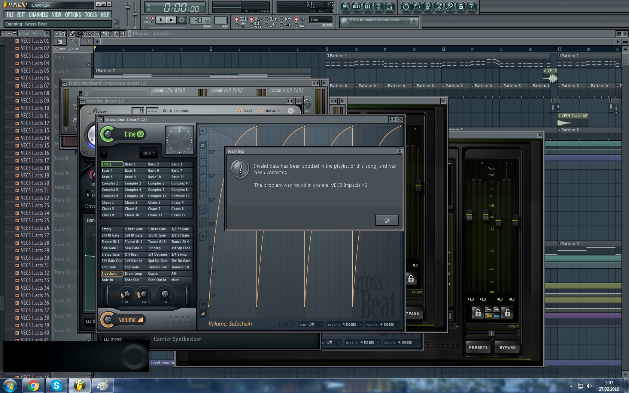
Task: Click the Render as audio file icon
Action: 428,6
